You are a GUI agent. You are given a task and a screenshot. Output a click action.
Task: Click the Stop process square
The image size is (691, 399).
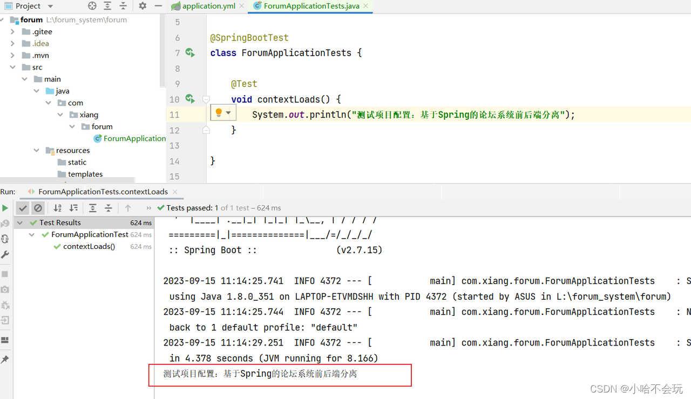[x=5, y=274]
